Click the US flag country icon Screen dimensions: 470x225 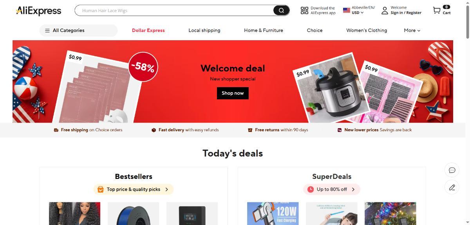[x=347, y=11]
